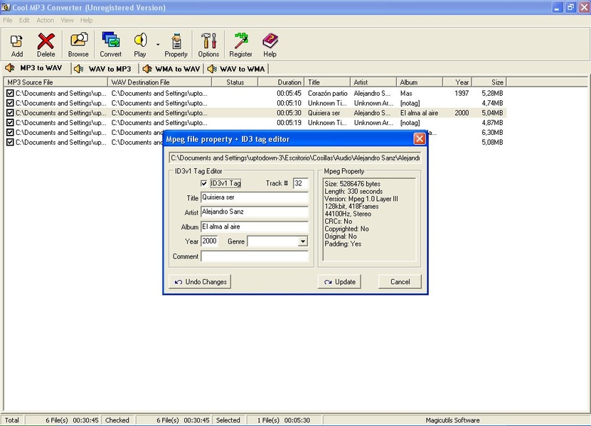This screenshot has width=591, height=426.
Task: Open the Property toolbar icon
Action: pos(176,41)
